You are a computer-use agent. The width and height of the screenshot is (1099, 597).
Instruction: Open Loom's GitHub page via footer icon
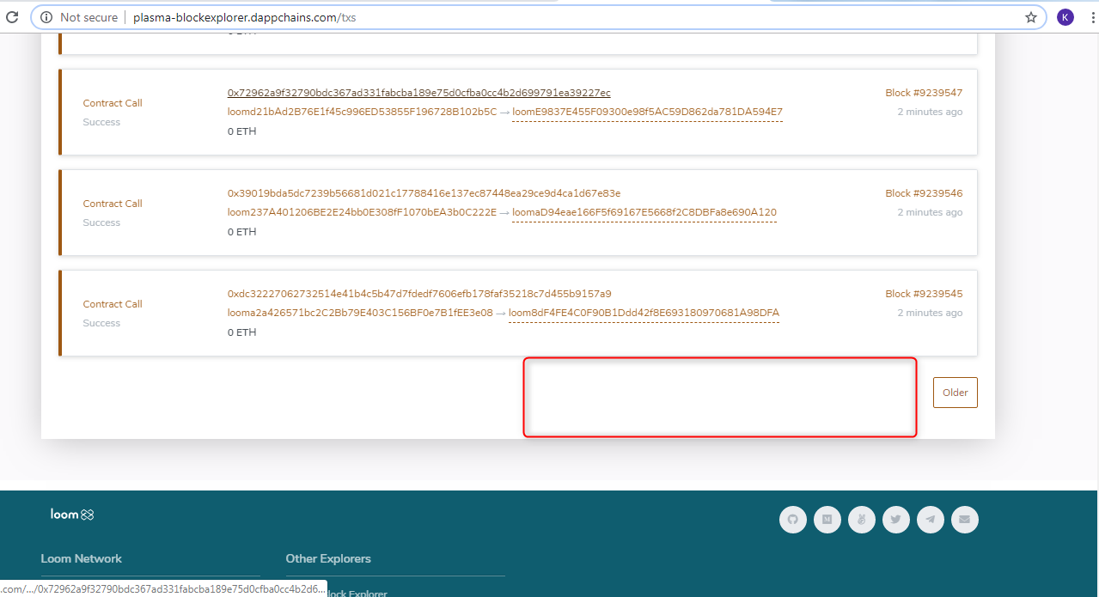click(x=793, y=520)
